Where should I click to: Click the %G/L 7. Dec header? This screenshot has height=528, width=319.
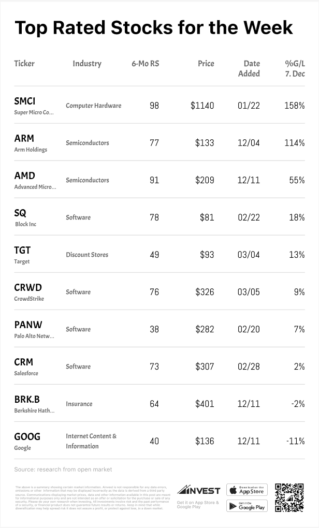tap(295, 68)
